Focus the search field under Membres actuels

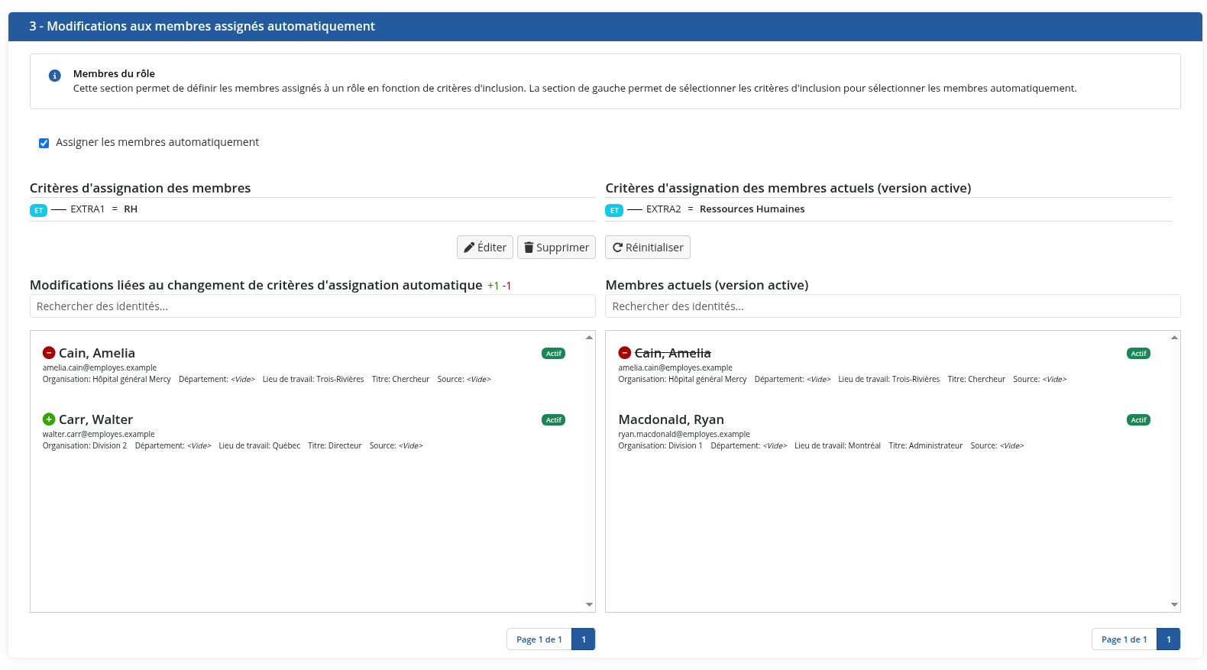pyautogui.click(x=893, y=306)
